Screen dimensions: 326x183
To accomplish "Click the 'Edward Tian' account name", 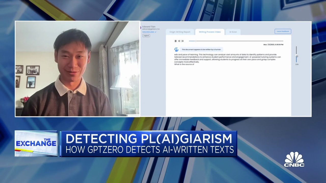I will click(x=149, y=27).
